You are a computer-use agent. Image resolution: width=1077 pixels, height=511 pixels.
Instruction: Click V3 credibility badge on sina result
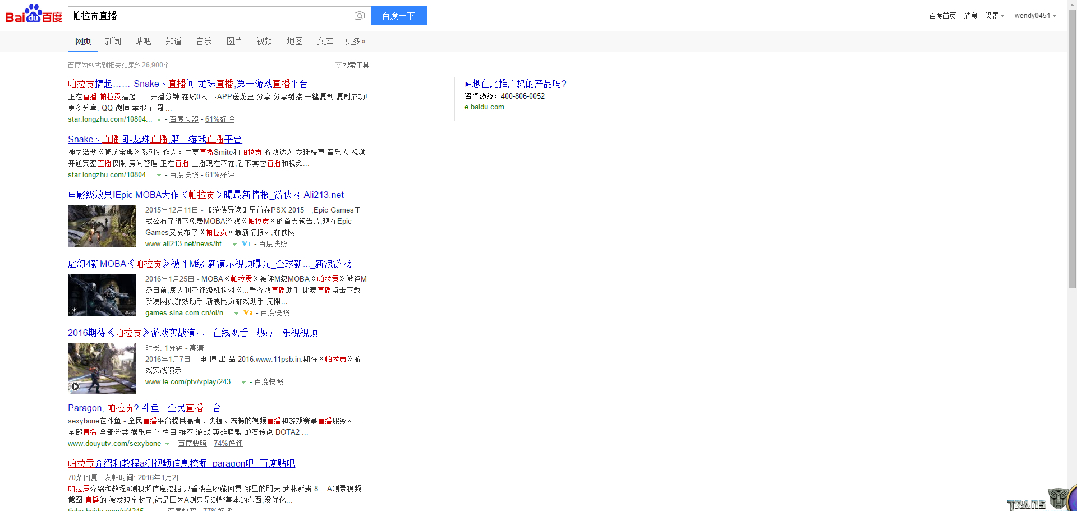(x=248, y=313)
